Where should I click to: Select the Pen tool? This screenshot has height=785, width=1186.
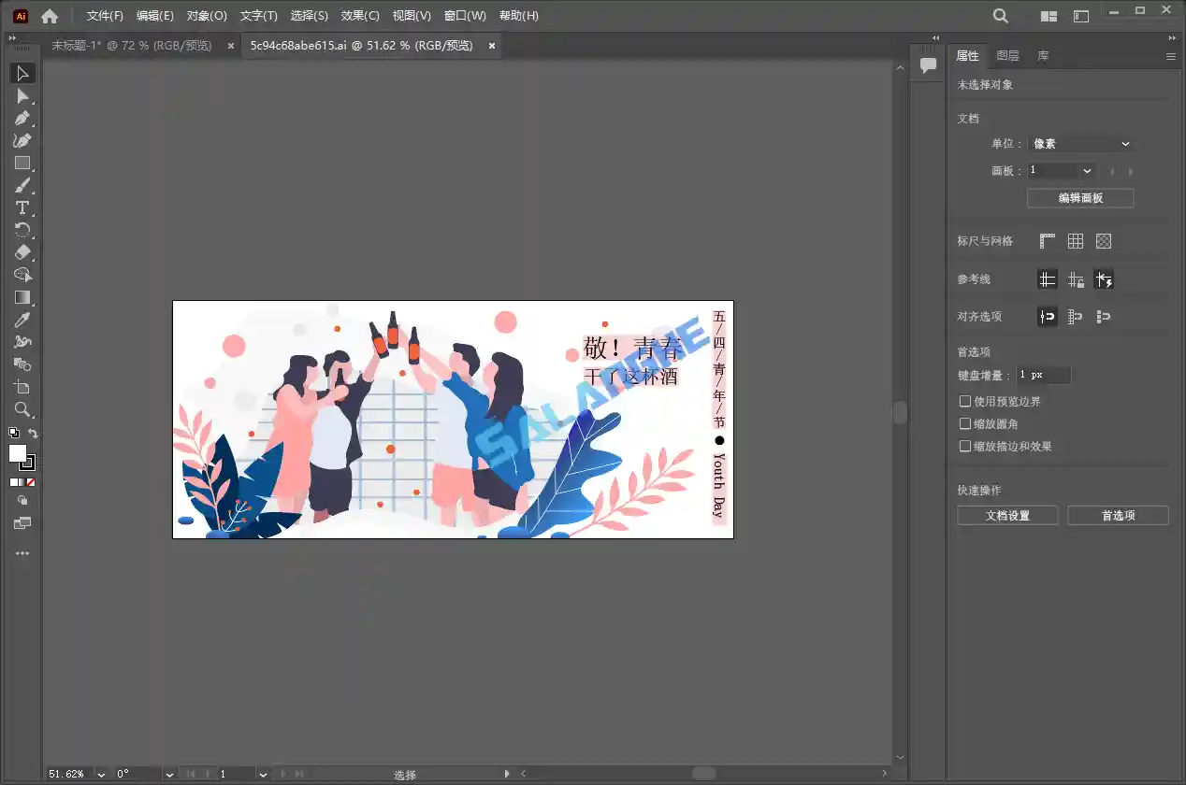point(23,118)
